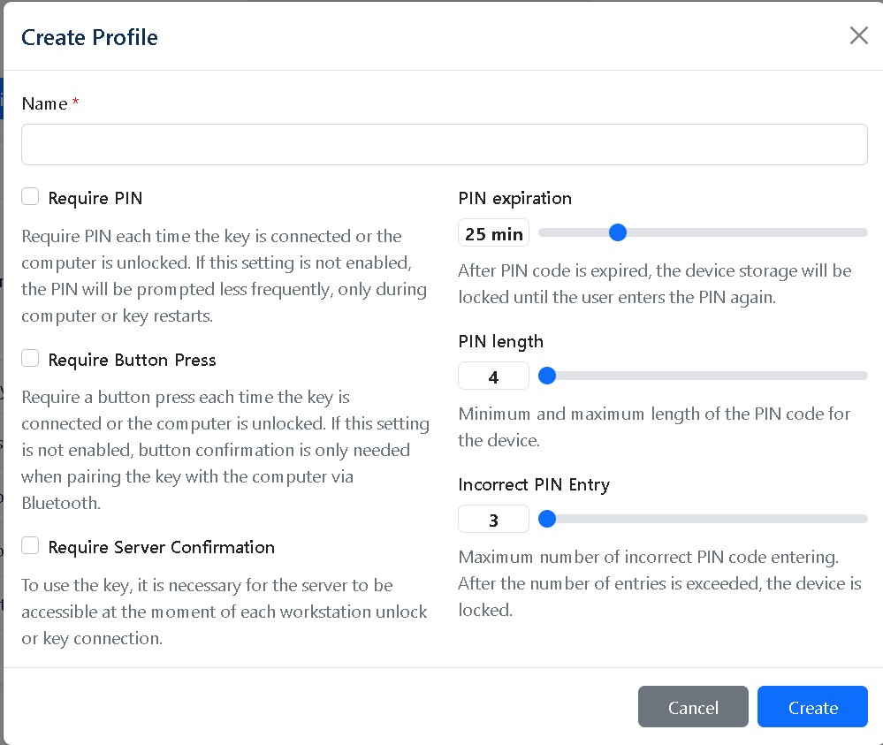Click the Incorrect PIN Entry slider handle
Screen dimensions: 883x745
point(547,519)
